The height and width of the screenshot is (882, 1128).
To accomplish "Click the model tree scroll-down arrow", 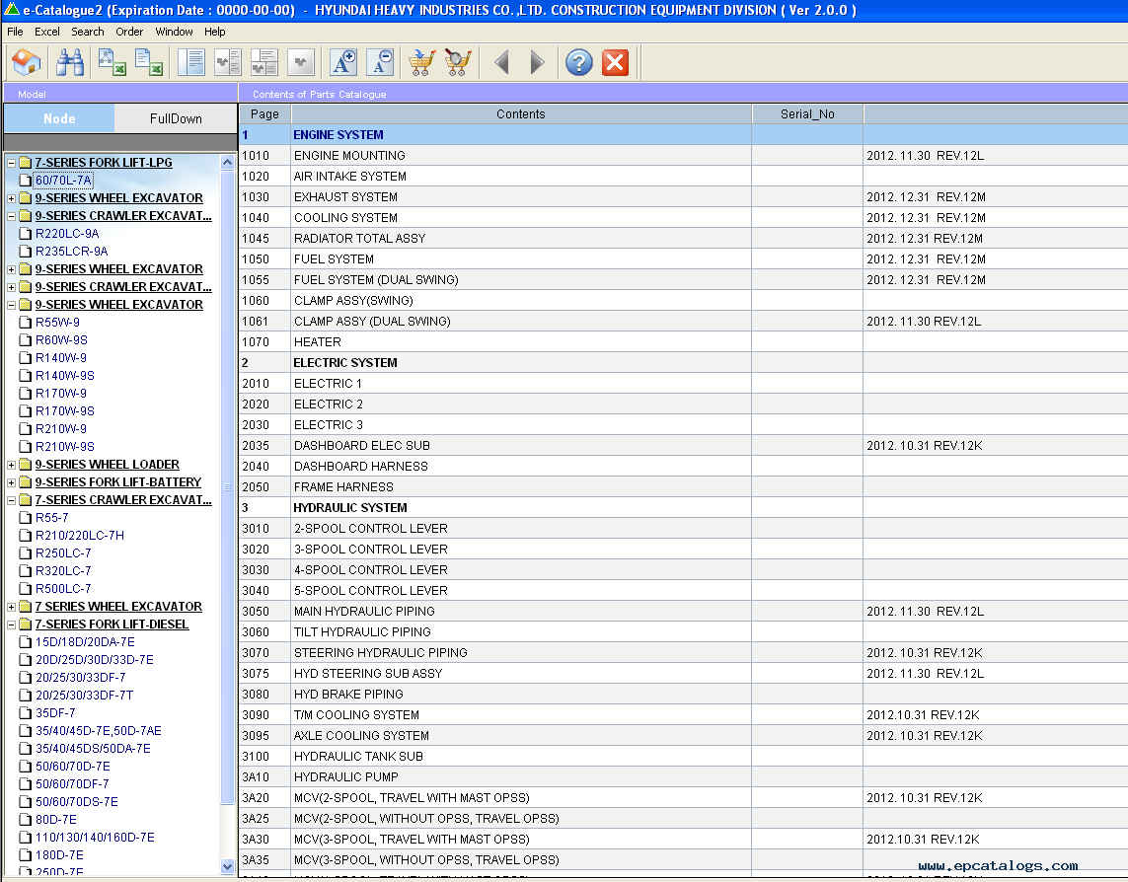I will coord(227,866).
